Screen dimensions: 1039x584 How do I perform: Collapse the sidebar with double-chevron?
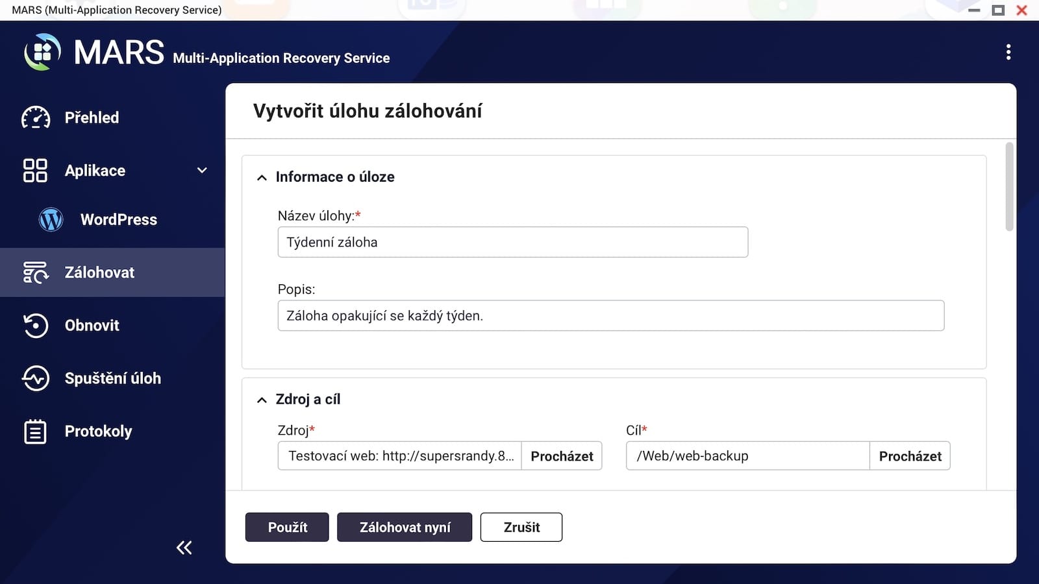(184, 548)
